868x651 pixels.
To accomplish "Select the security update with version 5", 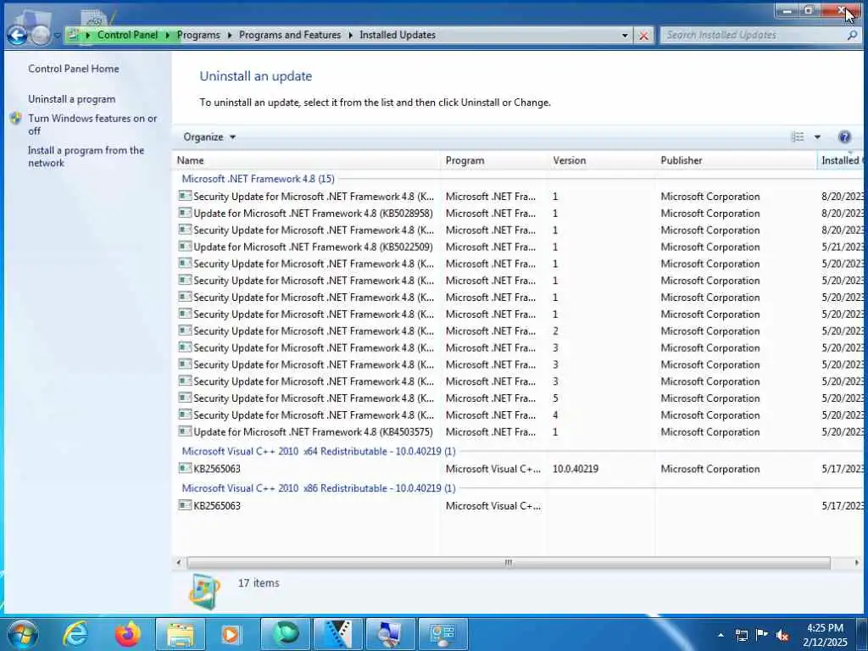I will [314, 398].
